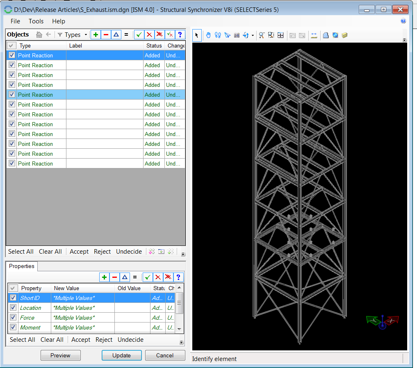This screenshot has height=368, width=417.
Task: Open the Types filter dropdown
Action: coord(72,35)
